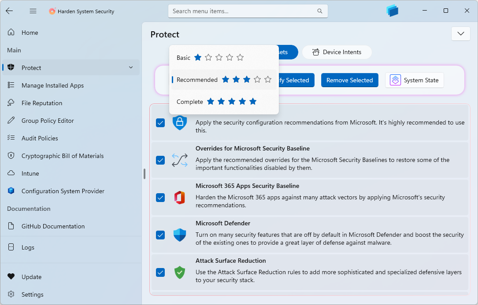Click the File Reputation cloud icon
This screenshot has width=478, height=305.
point(11,103)
